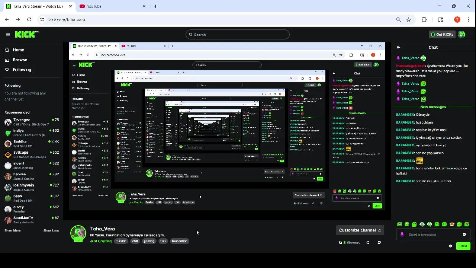Click the Chat panel header title

pos(433,47)
